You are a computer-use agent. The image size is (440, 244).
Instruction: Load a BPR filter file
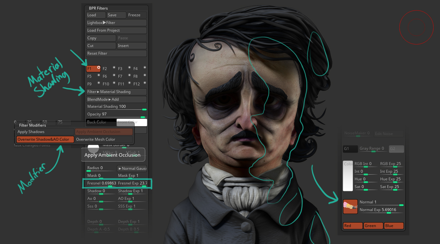(96, 15)
